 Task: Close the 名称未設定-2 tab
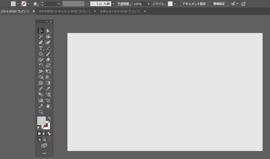[95, 11]
